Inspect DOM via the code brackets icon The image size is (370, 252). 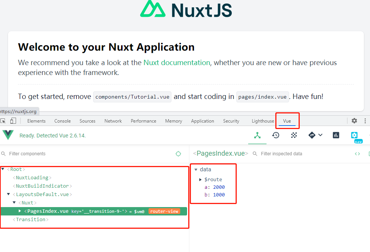tap(357, 154)
